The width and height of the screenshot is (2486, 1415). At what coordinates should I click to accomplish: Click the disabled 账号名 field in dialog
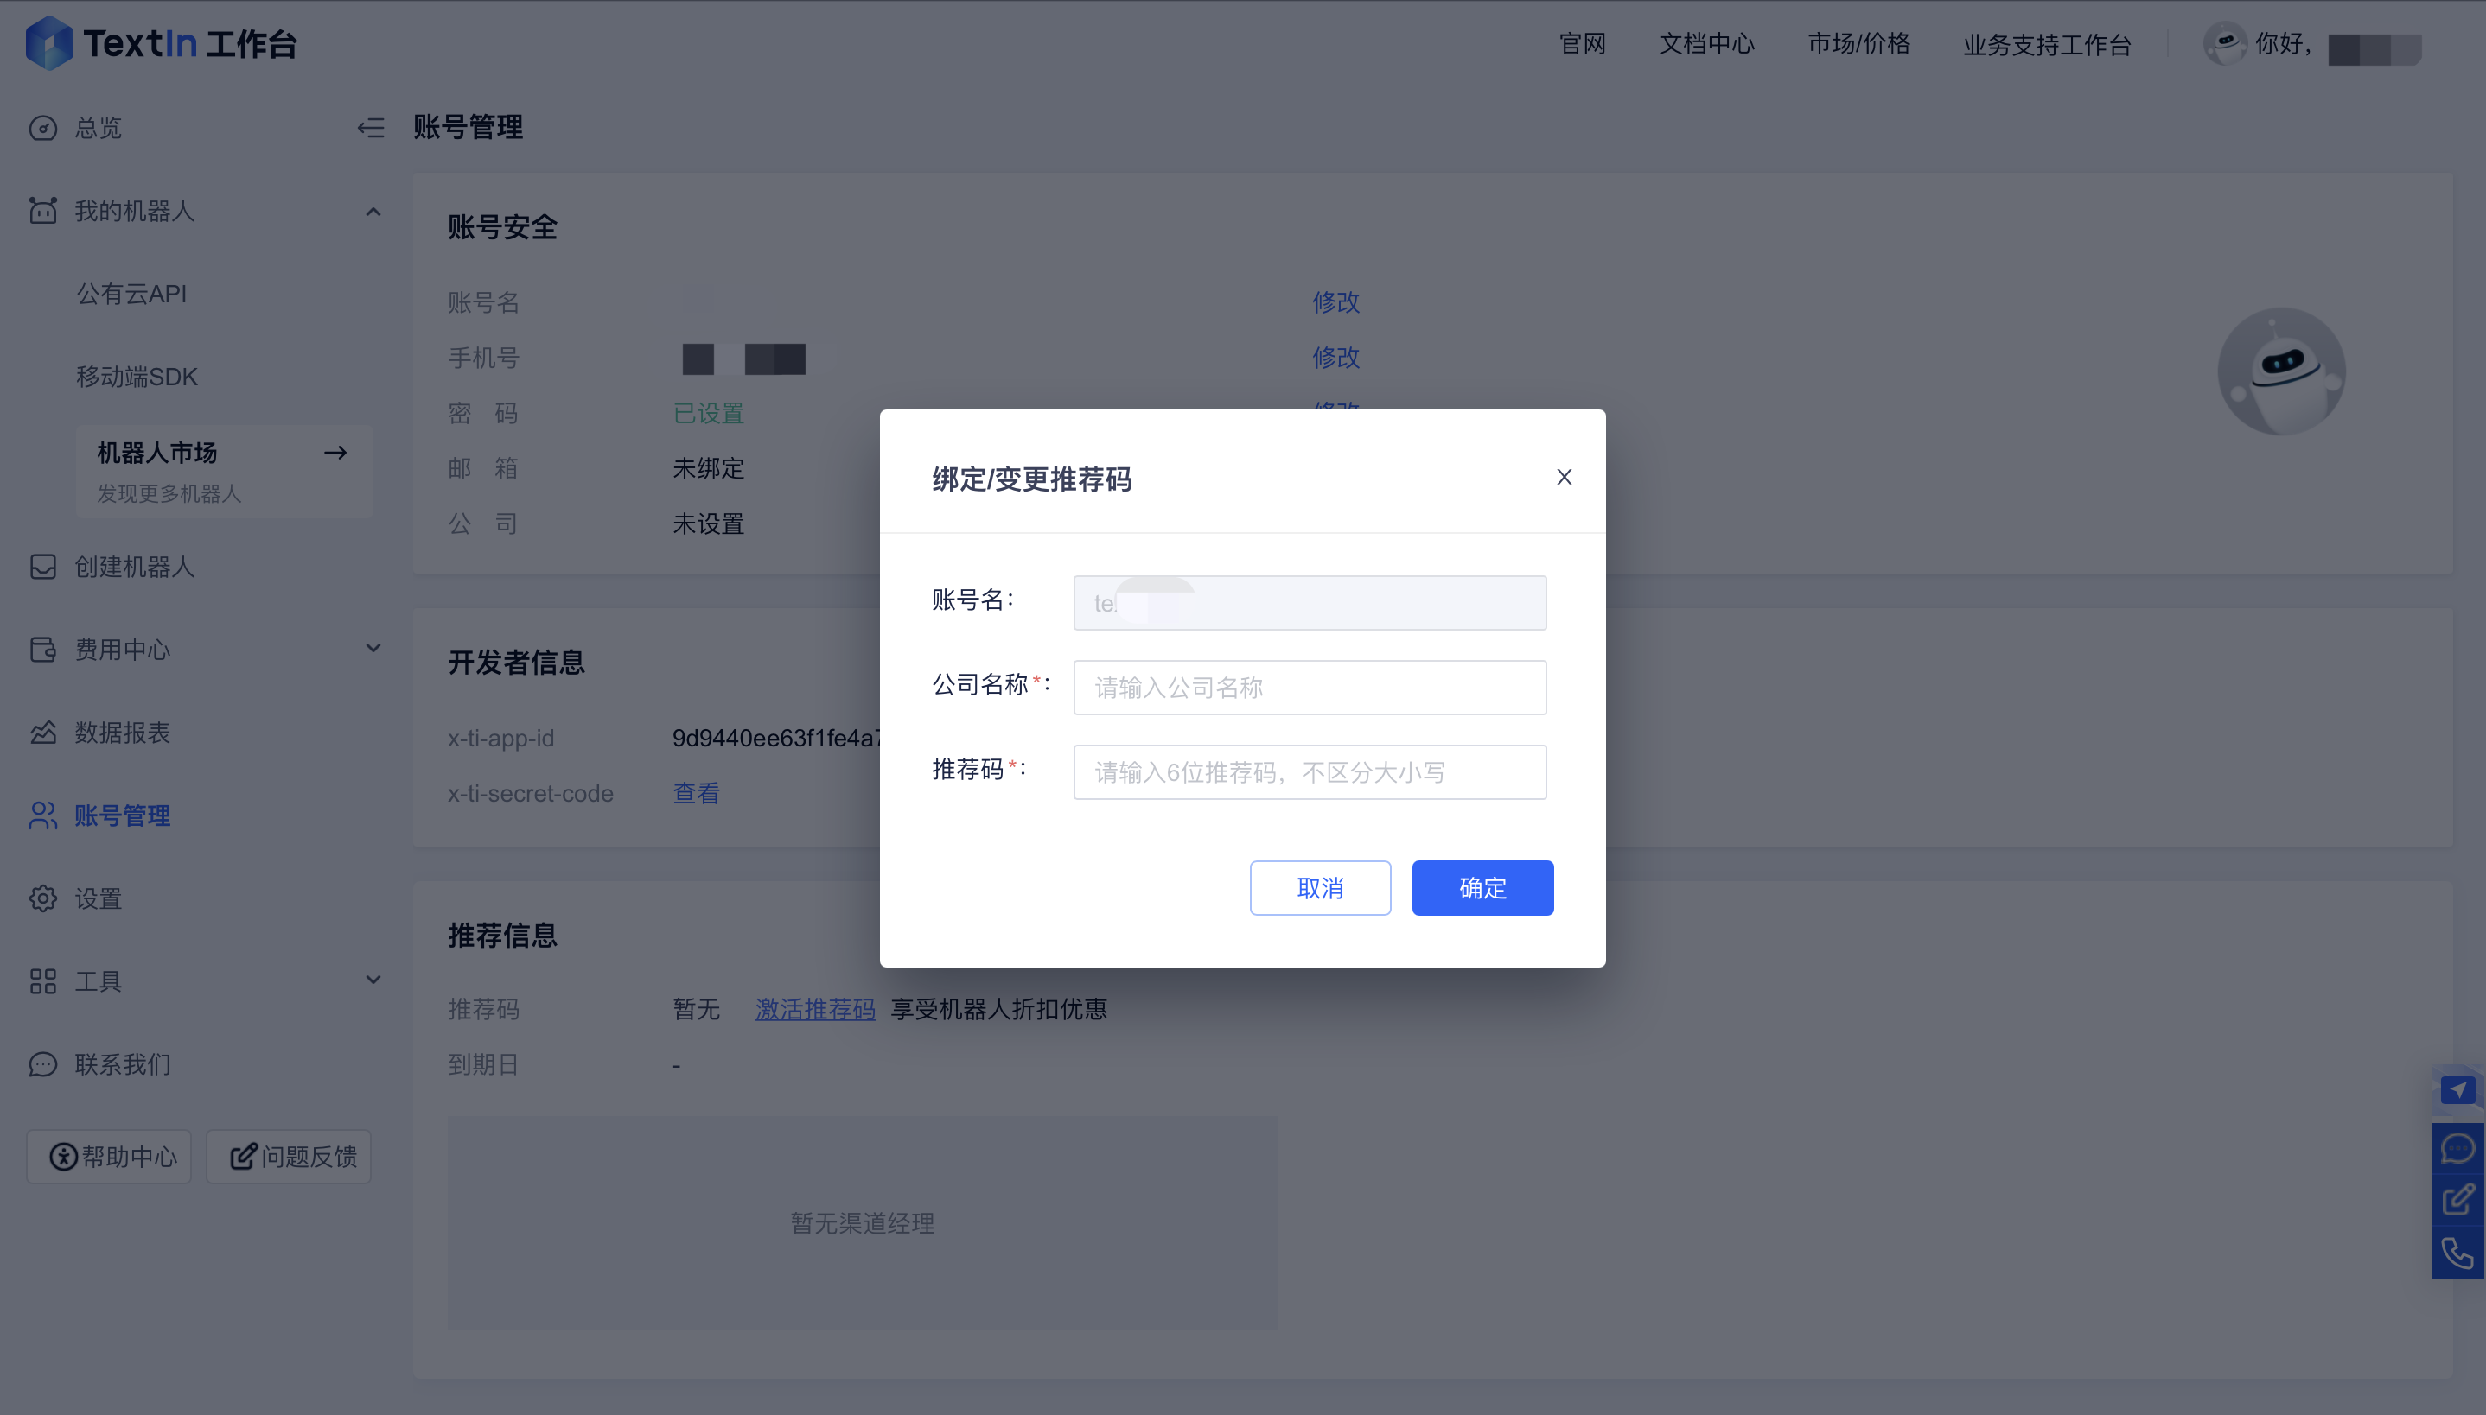point(1310,603)
